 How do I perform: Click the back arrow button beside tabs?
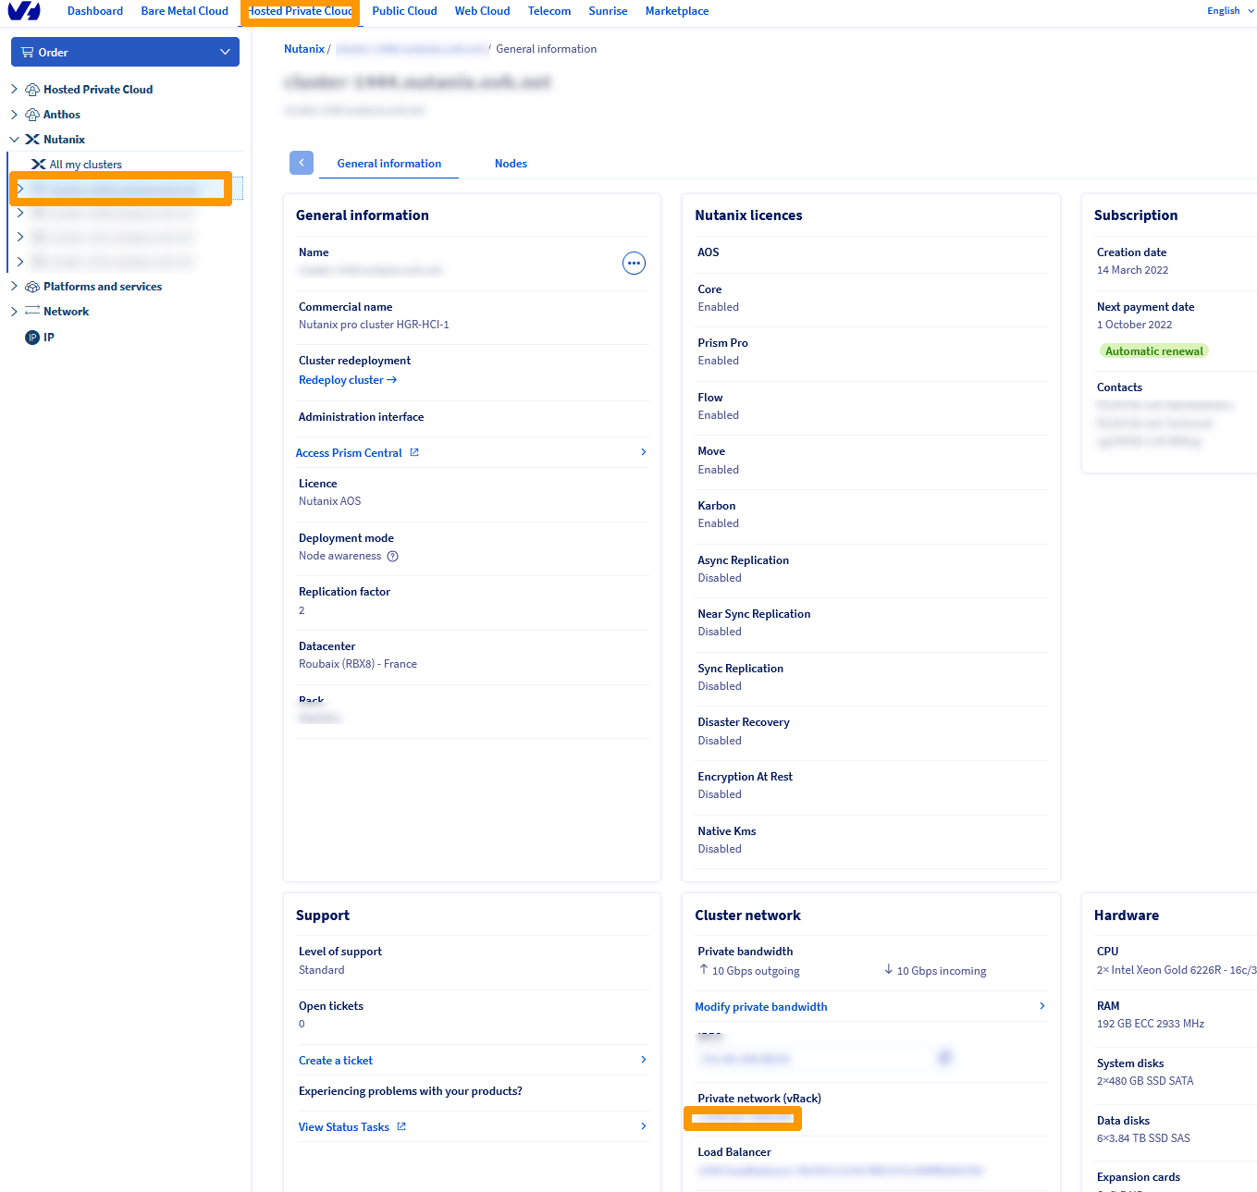302,163
